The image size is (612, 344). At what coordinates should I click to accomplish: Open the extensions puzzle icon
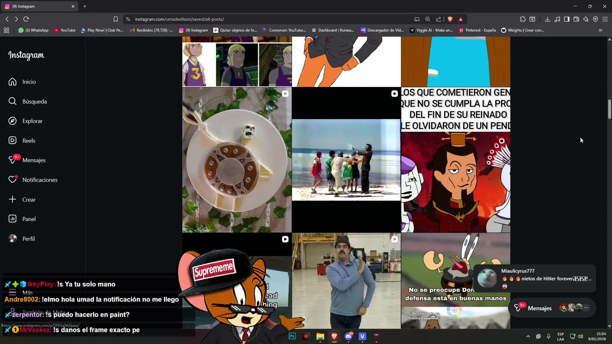pyautogui.click(x=523, y=19)
